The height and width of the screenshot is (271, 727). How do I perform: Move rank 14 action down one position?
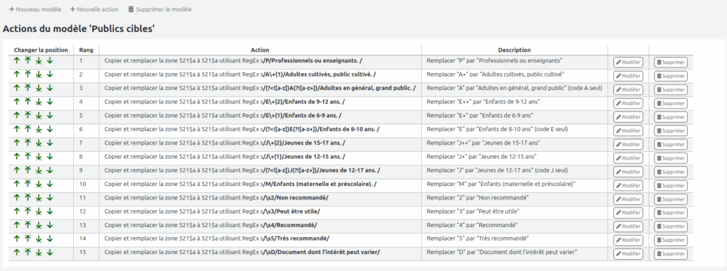[50, 238]
